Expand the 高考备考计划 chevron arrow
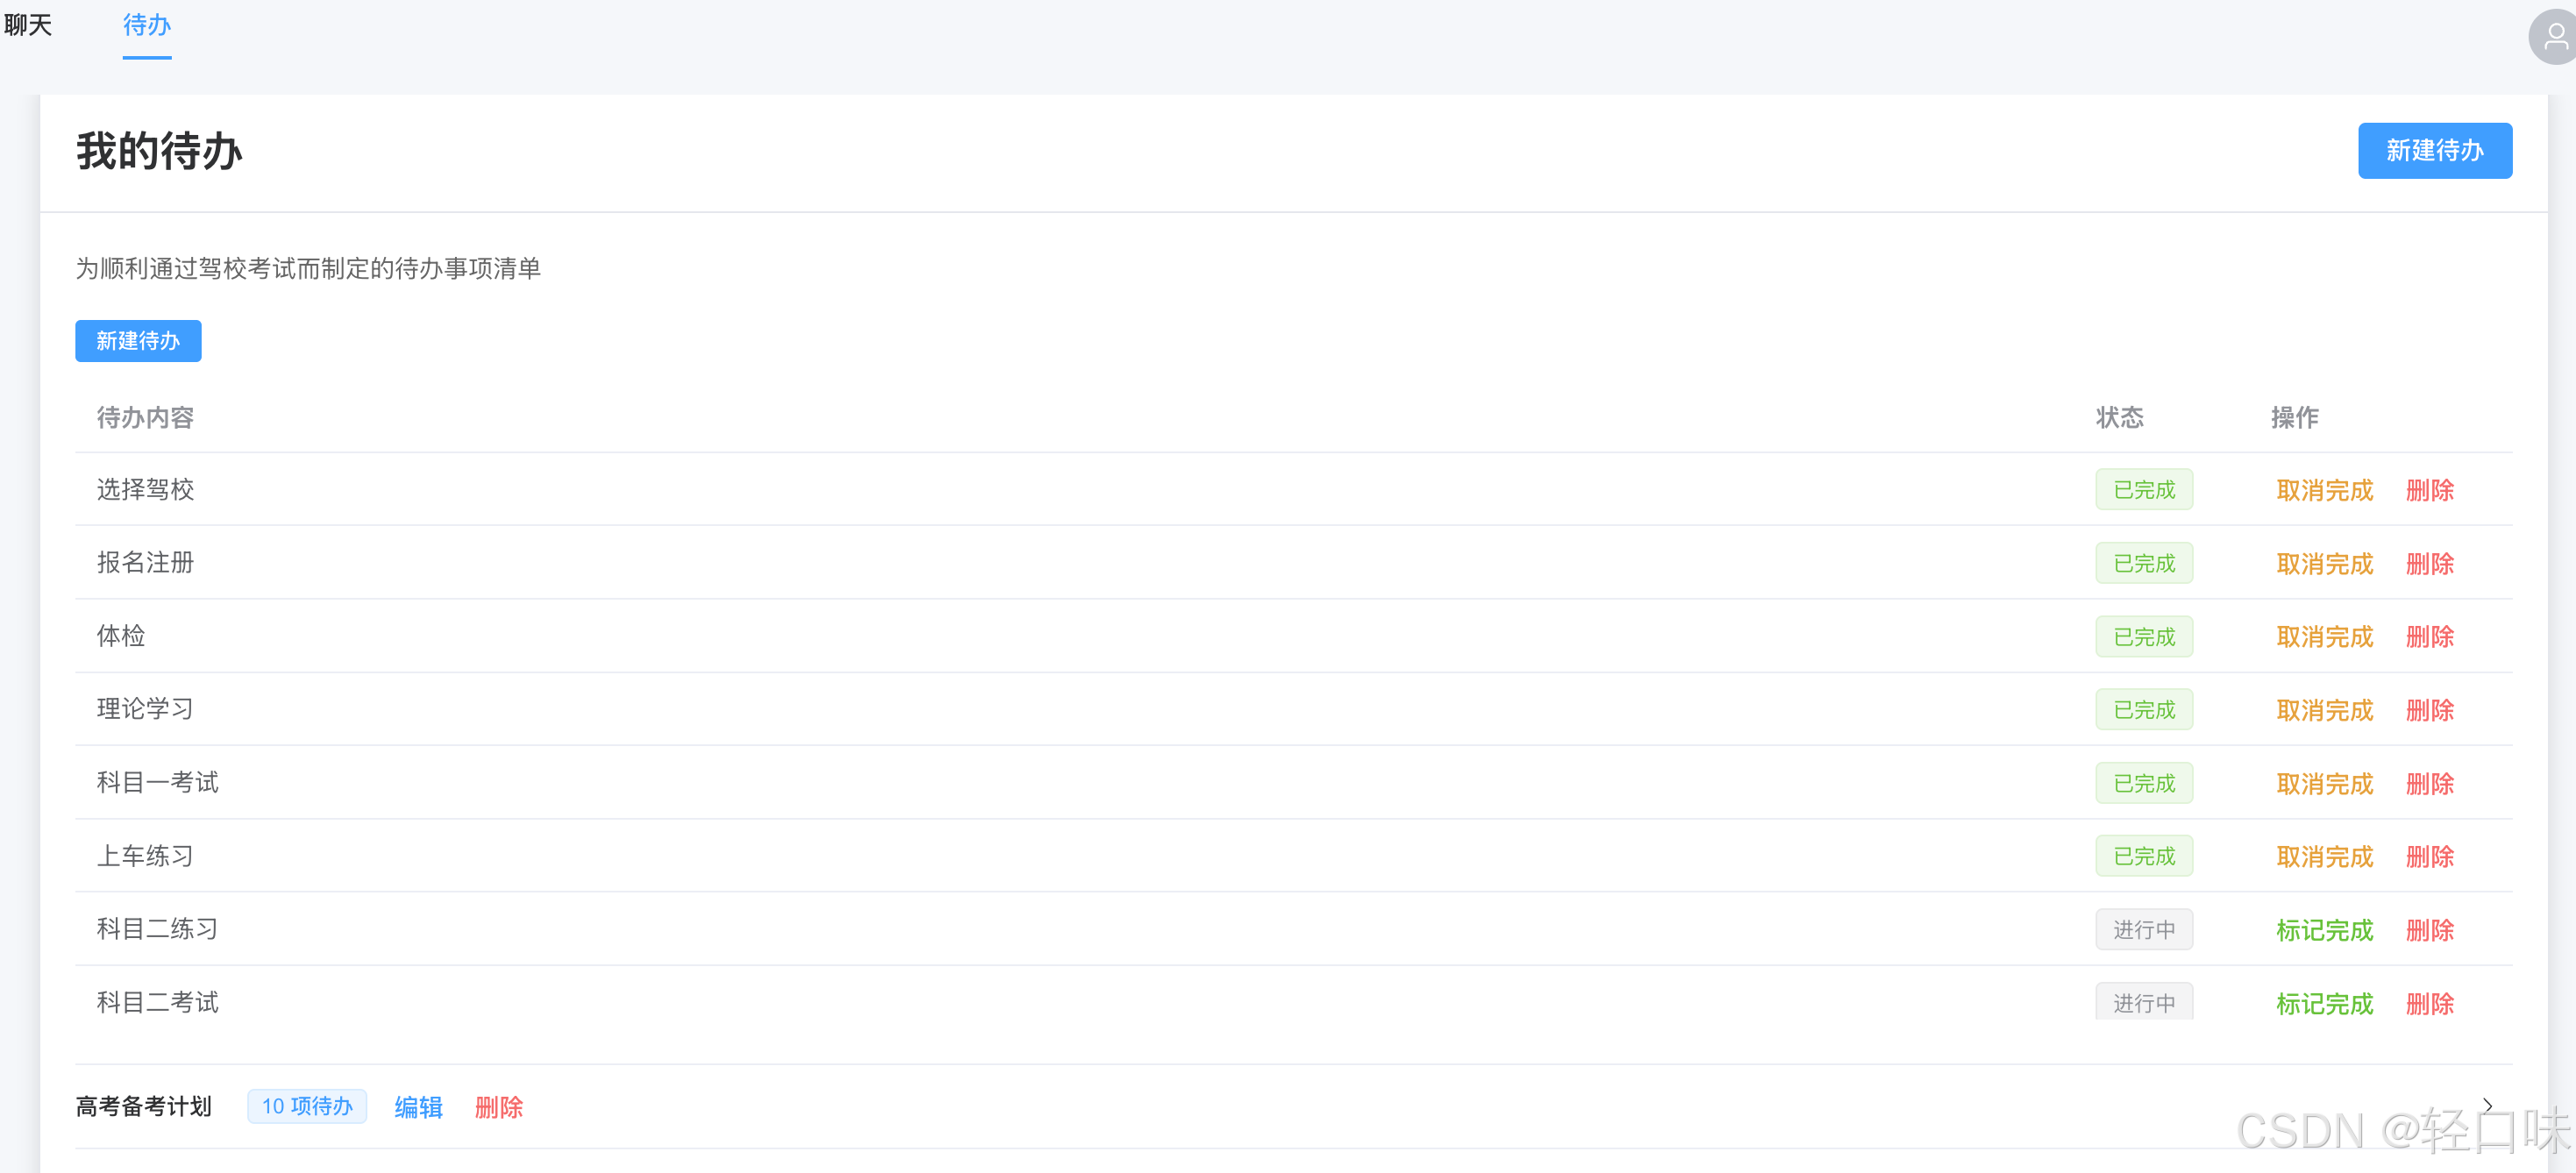 pos(2487,1105)
